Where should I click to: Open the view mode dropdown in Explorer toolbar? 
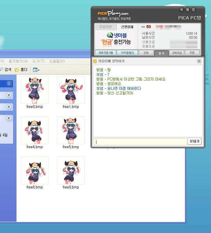click(36, 70)
